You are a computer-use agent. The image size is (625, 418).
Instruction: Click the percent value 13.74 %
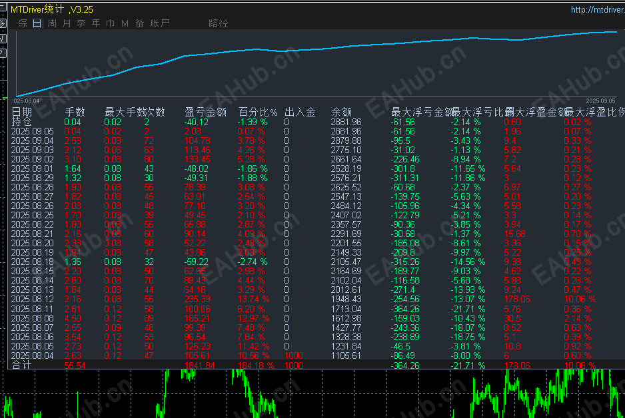253,299
